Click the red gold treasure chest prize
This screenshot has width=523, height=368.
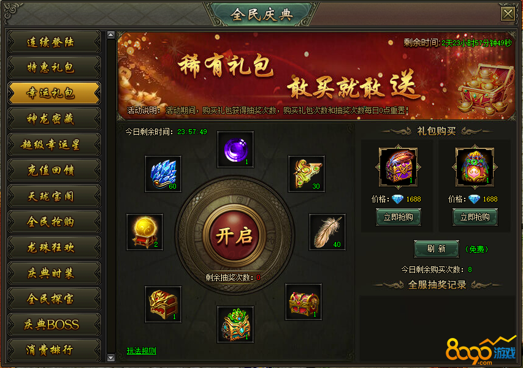coord(303,302)
